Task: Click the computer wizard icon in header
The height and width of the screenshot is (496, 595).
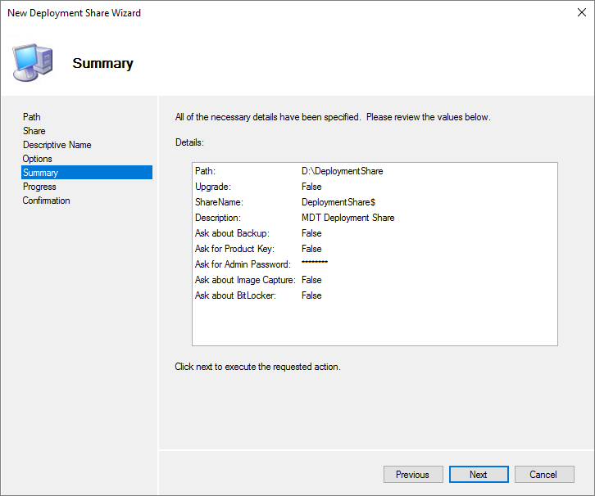Action: click(33, 63)
